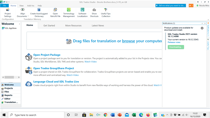Launch Terminology Management
The height and width of the screenshot is (118, 210).
click(69, 13)
